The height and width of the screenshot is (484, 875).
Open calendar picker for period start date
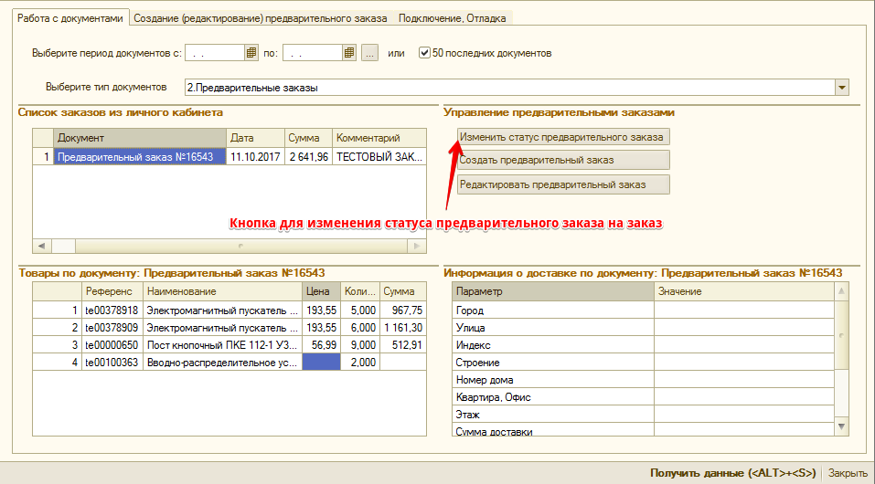point(251,53)
